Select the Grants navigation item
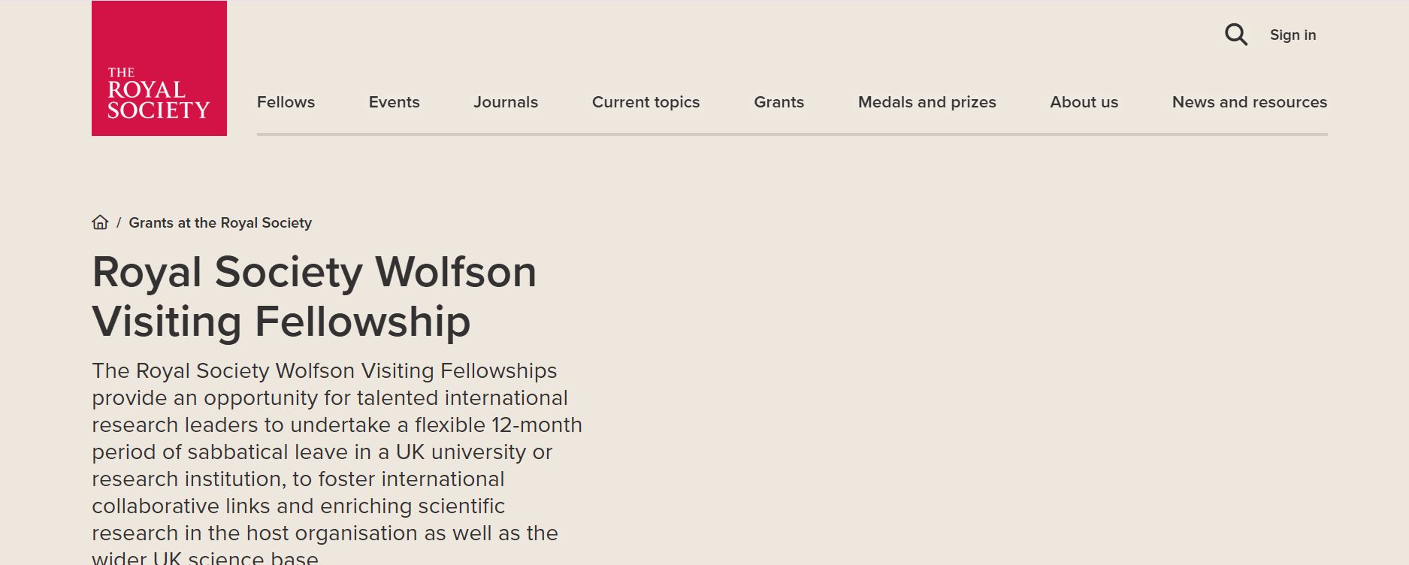Viewport: 1409px width, 565px height. click(779, 102)
